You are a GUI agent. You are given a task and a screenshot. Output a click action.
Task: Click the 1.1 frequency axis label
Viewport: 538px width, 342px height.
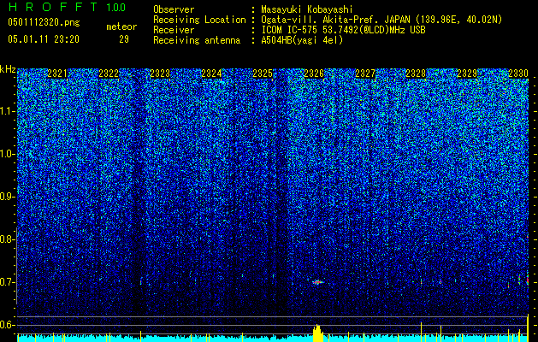(8, 111)
